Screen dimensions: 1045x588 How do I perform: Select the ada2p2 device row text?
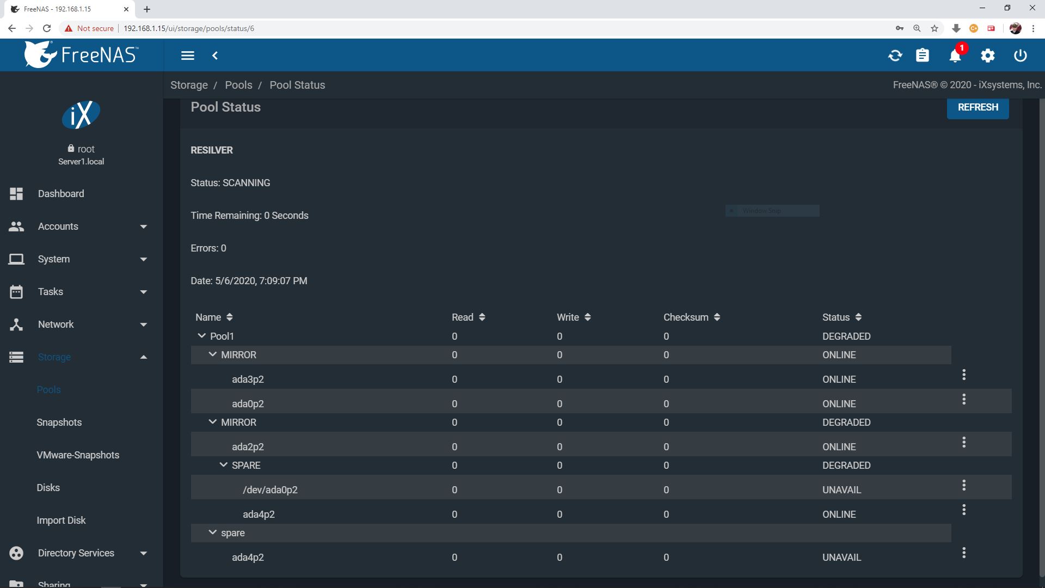(248, 446)
